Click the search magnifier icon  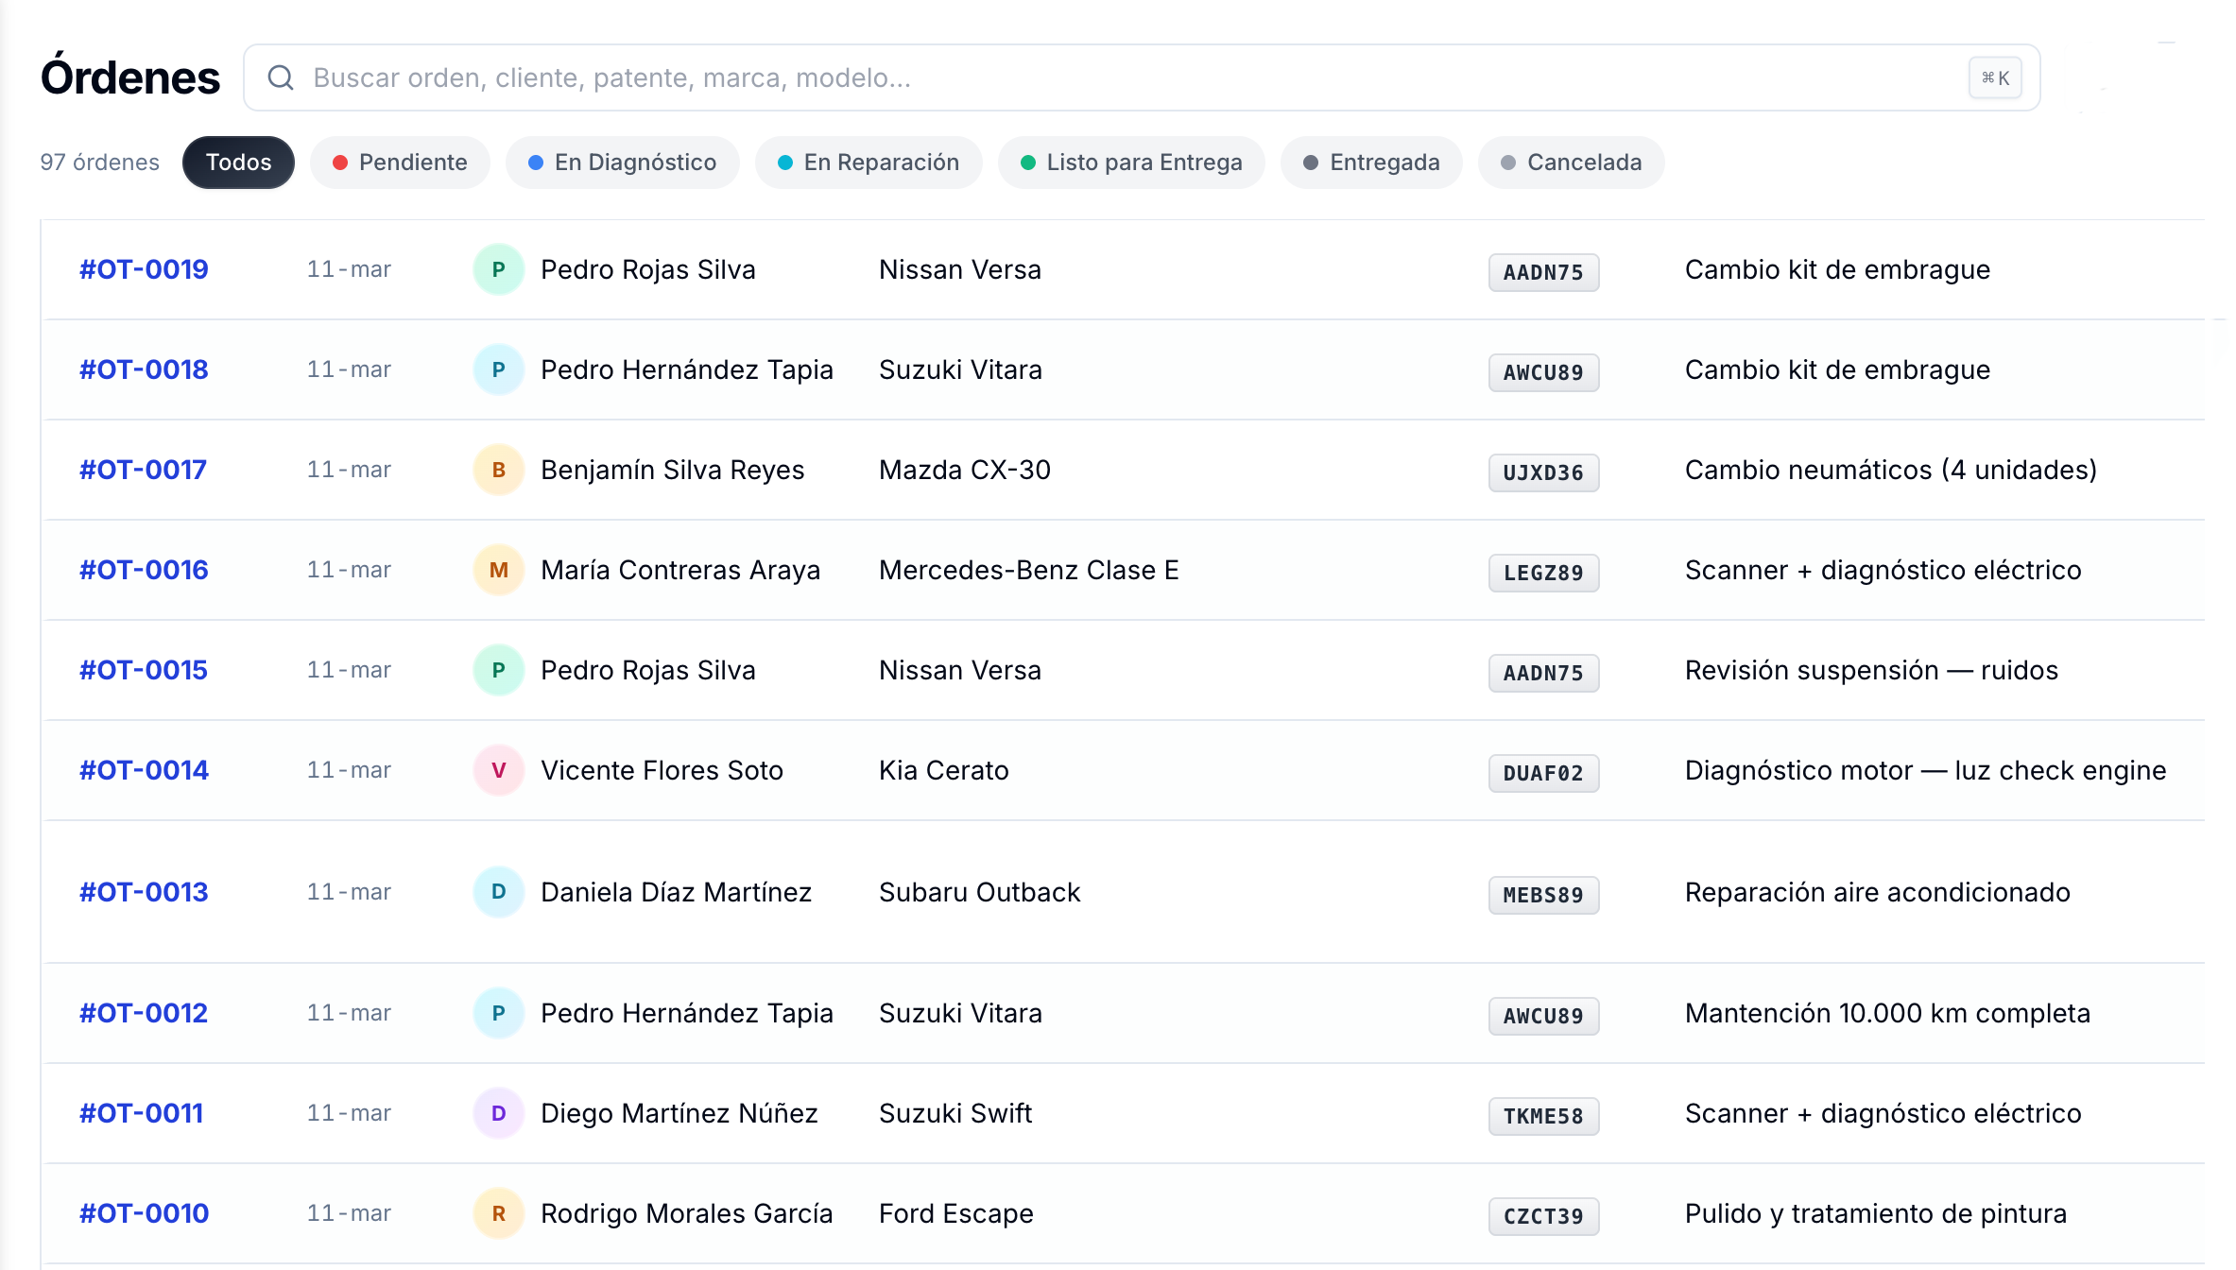coord(281,77)
